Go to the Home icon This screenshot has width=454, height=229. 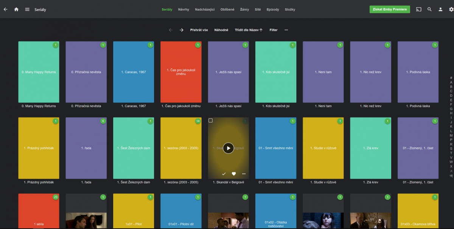pyautogui.click(x=16, y=9)
